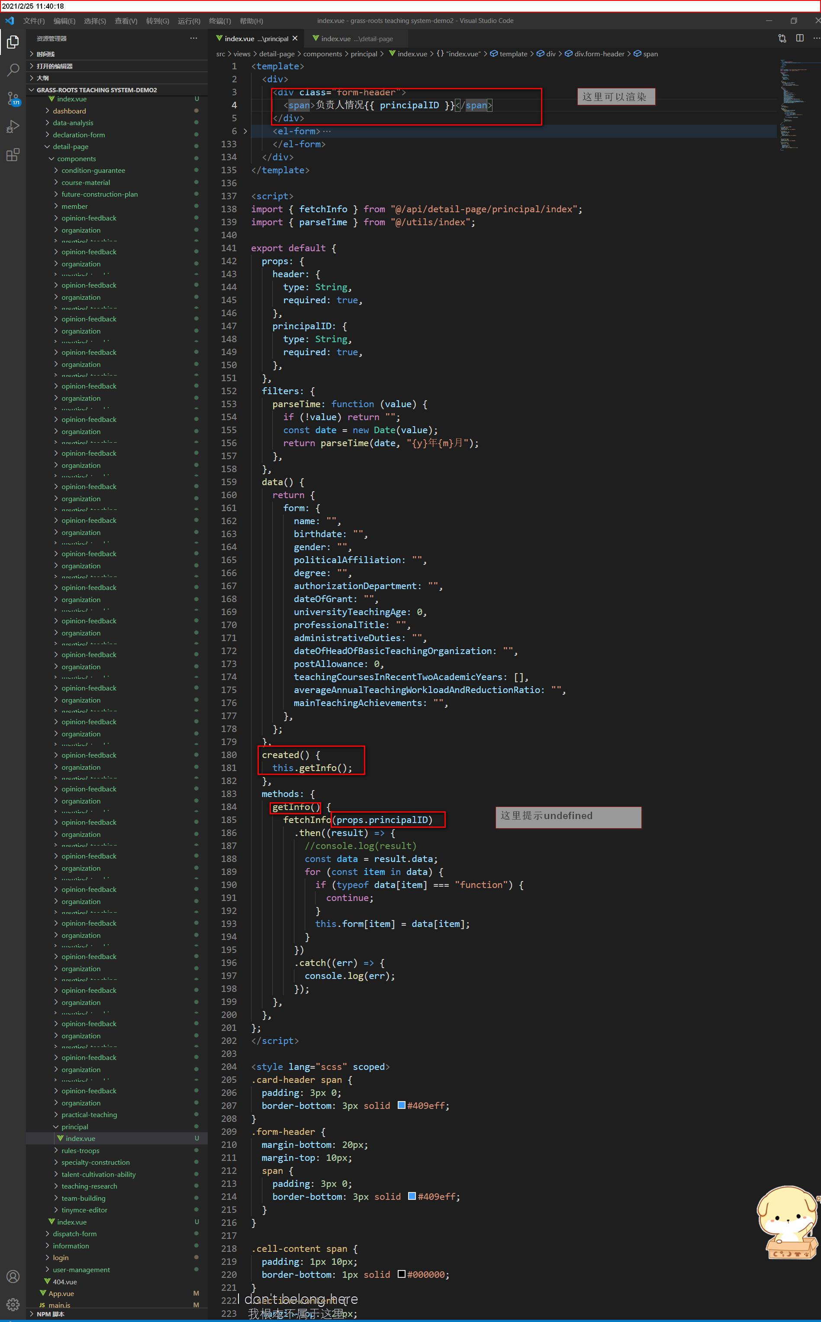Collapse the GRASS-ROOTS TEACHING SYSTEM-DEMO2 root folder
Image resolution: width=821 pixels, height=1322 pixels.
[x=117, y=90]
